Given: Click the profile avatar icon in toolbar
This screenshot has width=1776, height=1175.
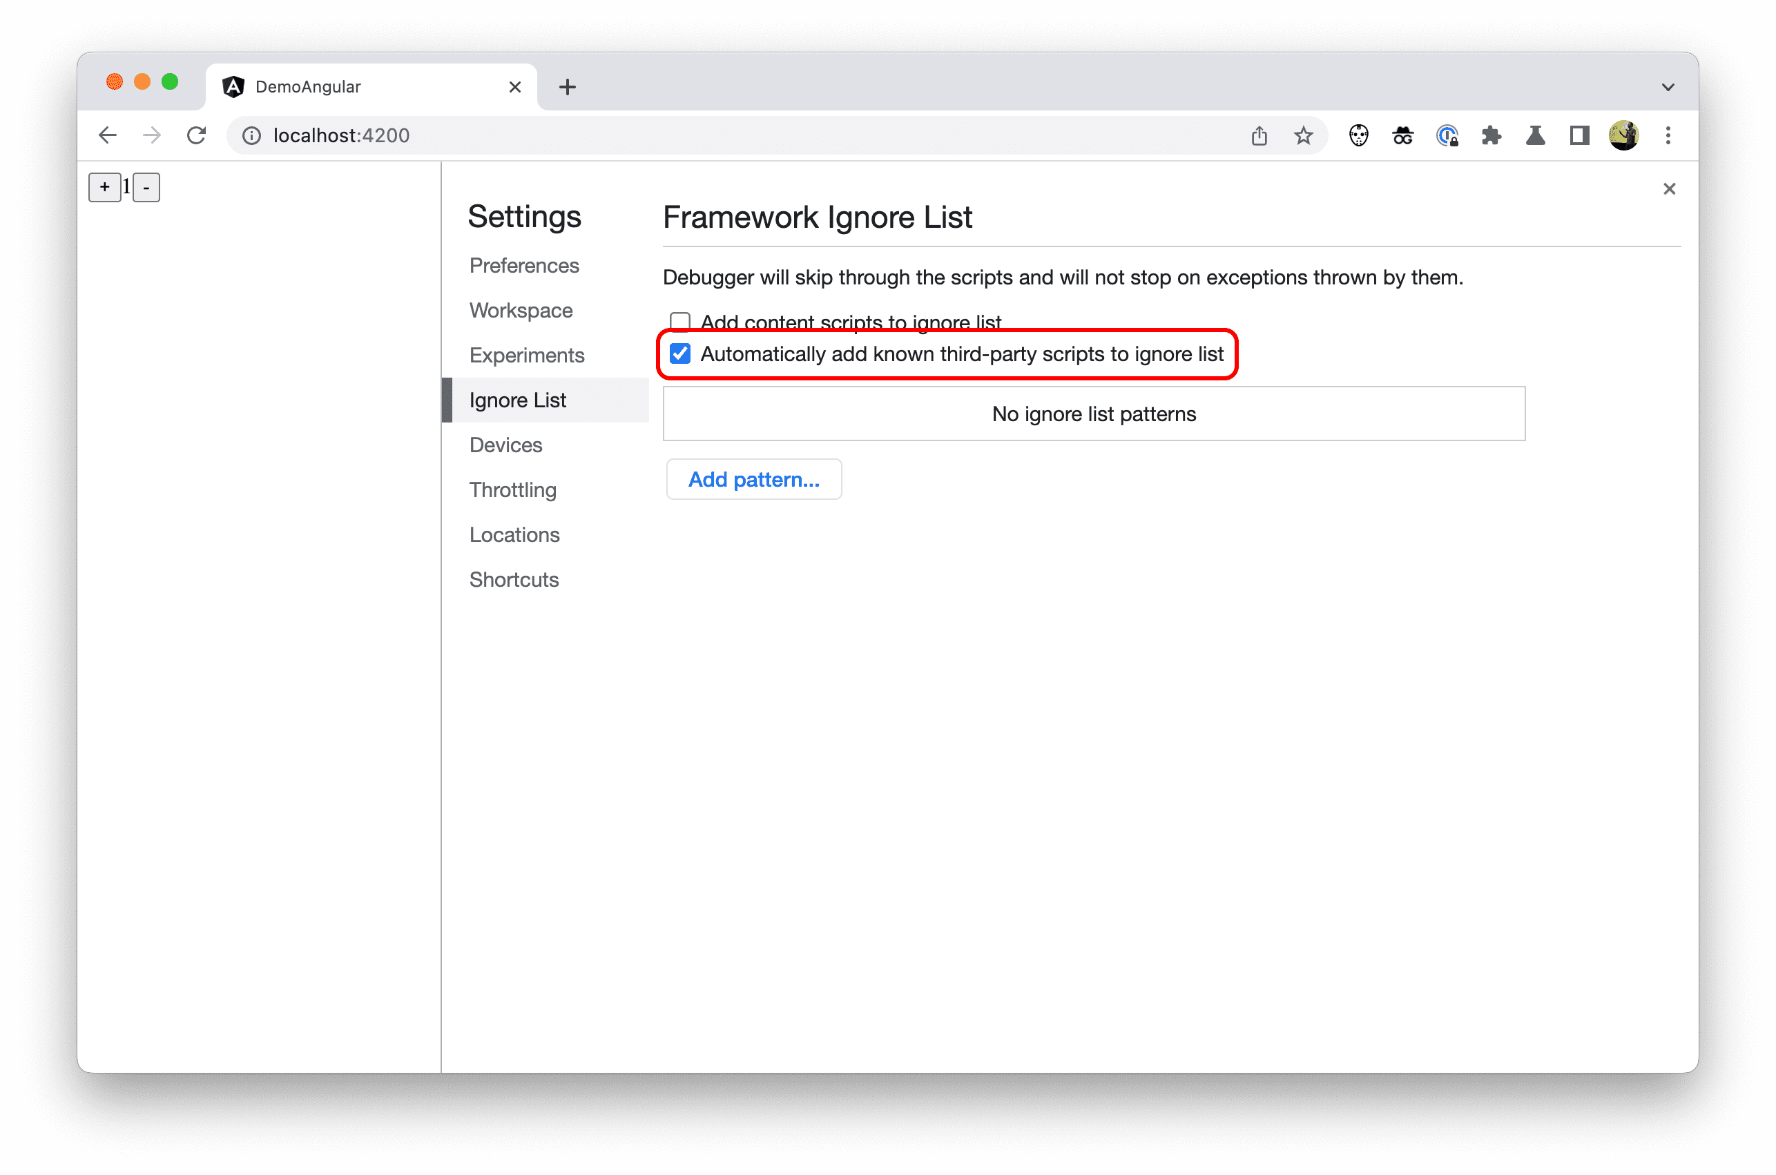Looking at the screenshot, I should click(x=1624, y=135).
